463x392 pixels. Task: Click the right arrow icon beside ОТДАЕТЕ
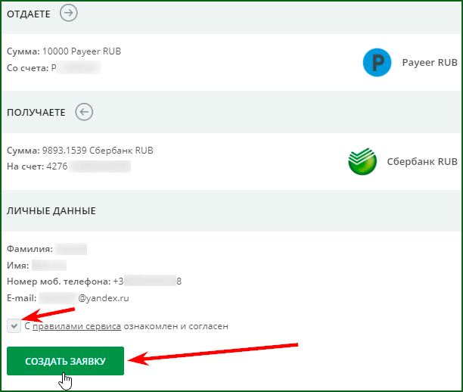[x=69, y=13]
